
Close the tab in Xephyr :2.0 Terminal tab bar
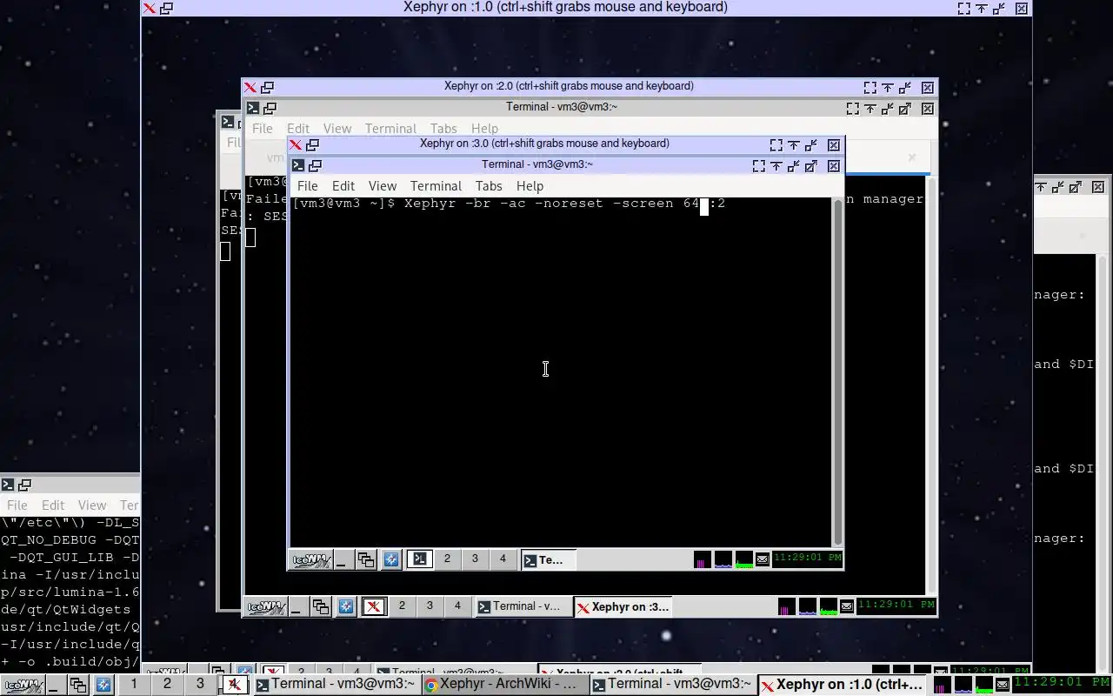pyautogui.click(x=911, y=157)
